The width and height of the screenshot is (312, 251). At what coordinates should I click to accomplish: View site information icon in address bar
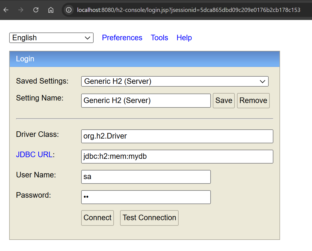(69, 10)
